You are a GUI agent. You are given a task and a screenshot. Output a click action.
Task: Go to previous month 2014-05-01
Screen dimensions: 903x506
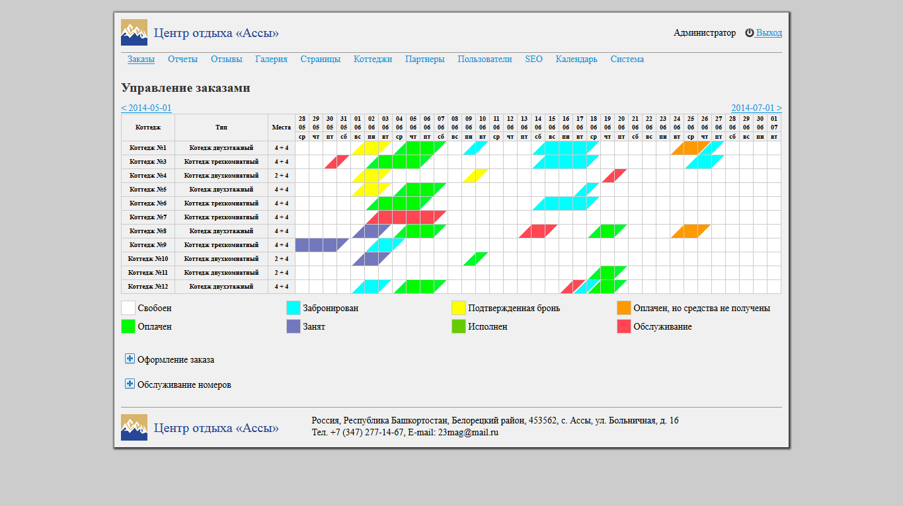(x=146, y=108)
